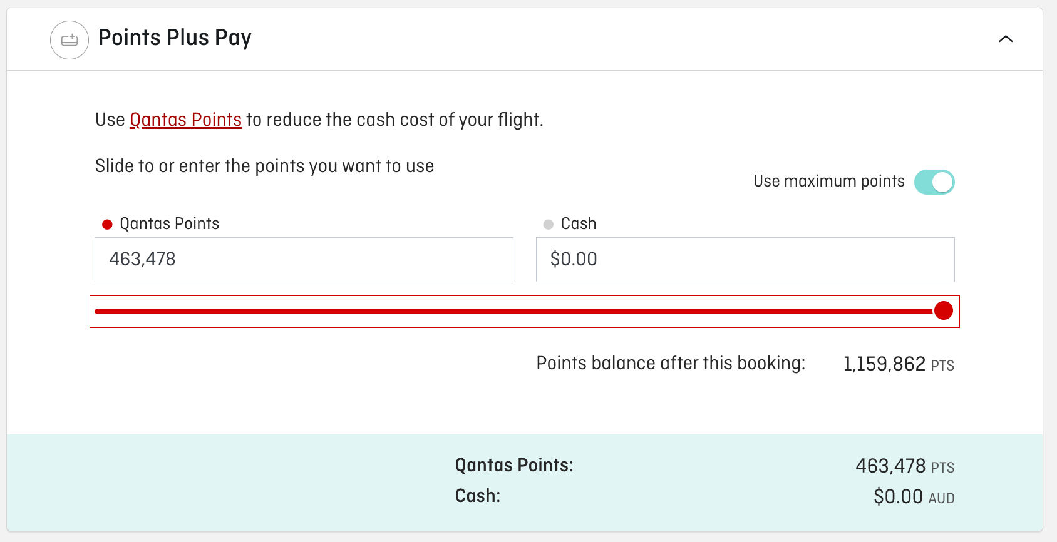Click the red dot beside Qantas Points

pyautogui.click(x=107, y=224)
